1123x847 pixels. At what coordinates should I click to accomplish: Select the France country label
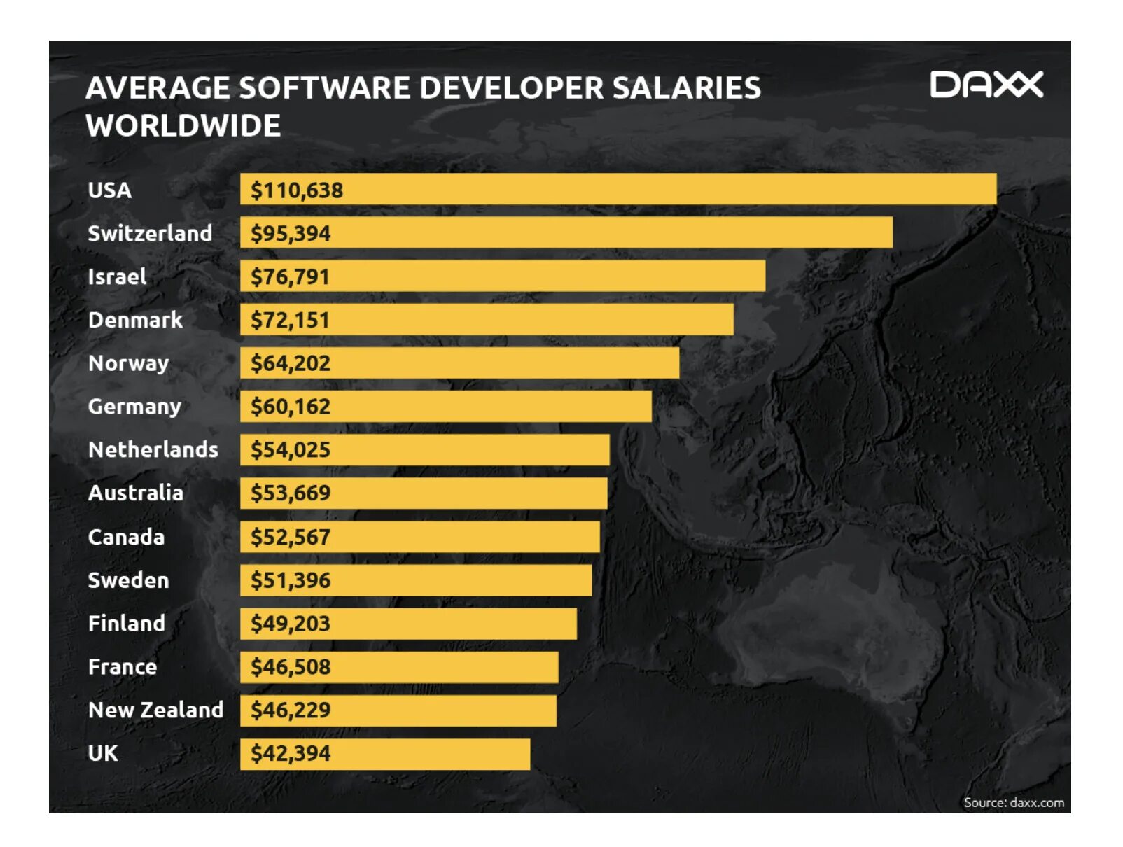[122, 666]
